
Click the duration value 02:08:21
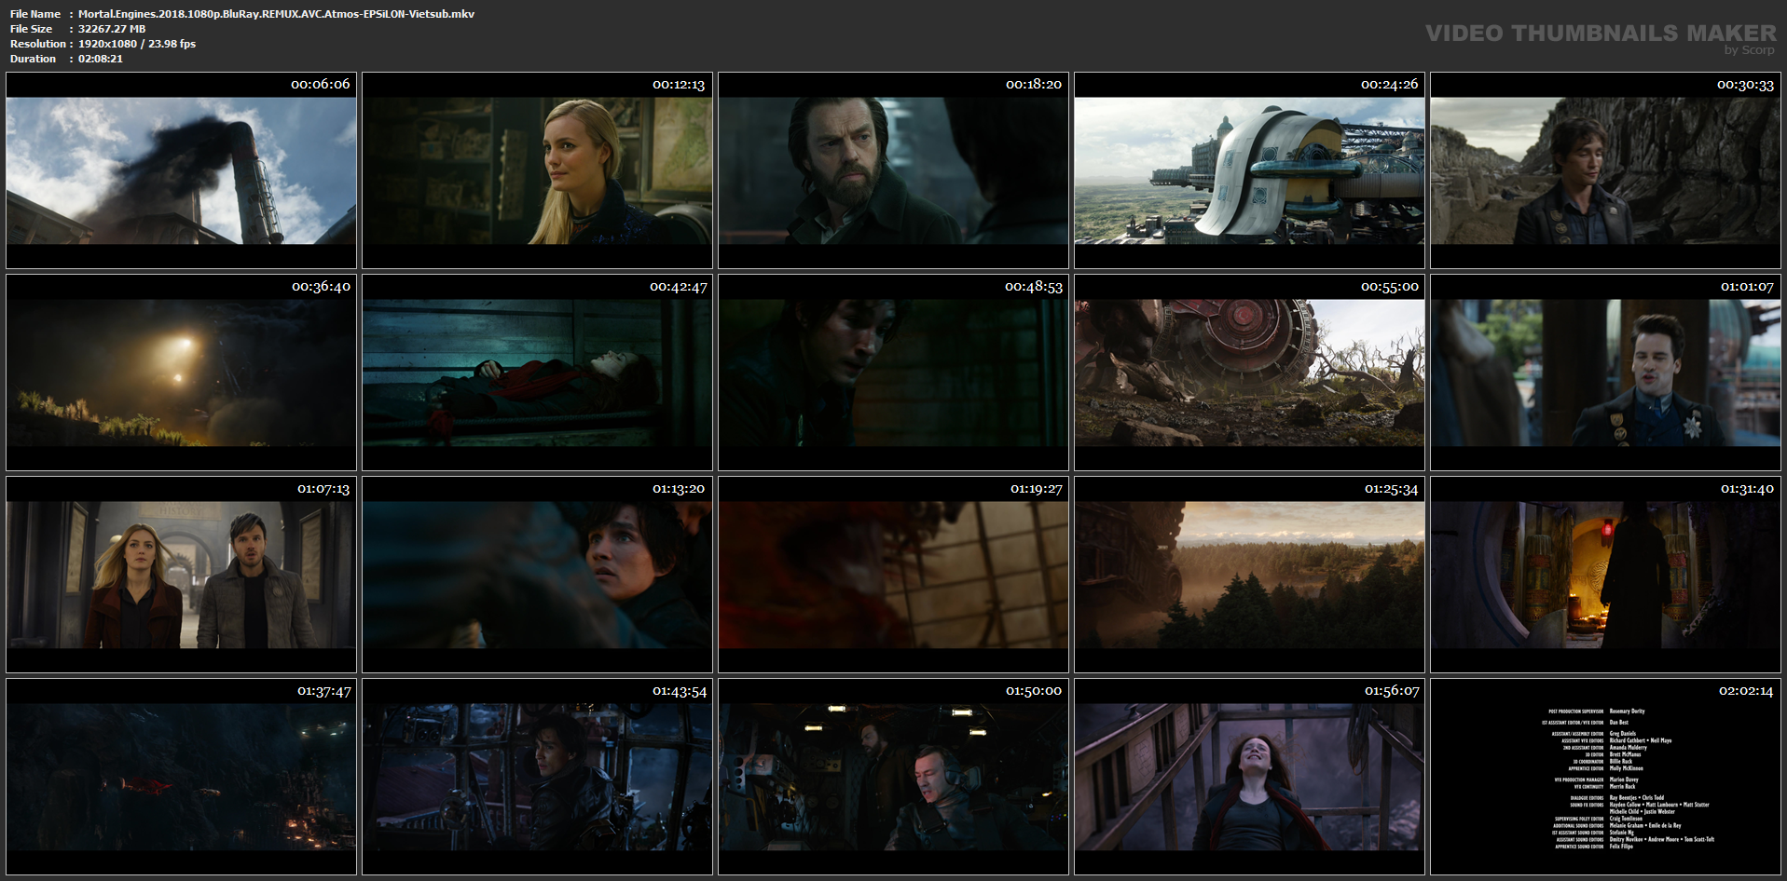pyautogui.click(x=101, y=59)
